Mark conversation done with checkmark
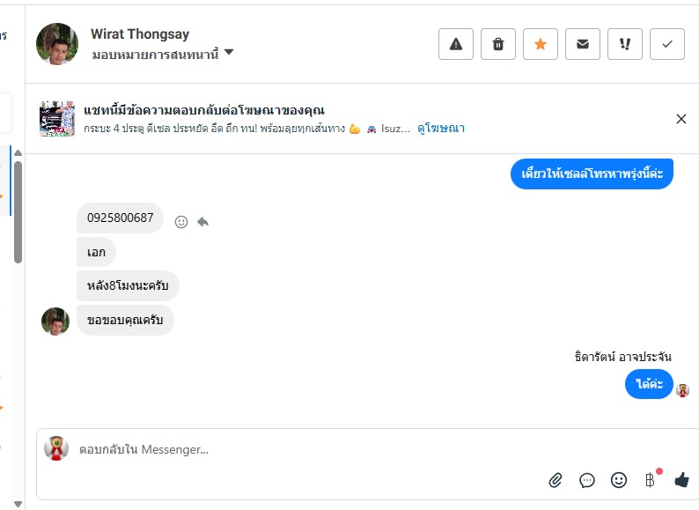 [x=667, y=45]
